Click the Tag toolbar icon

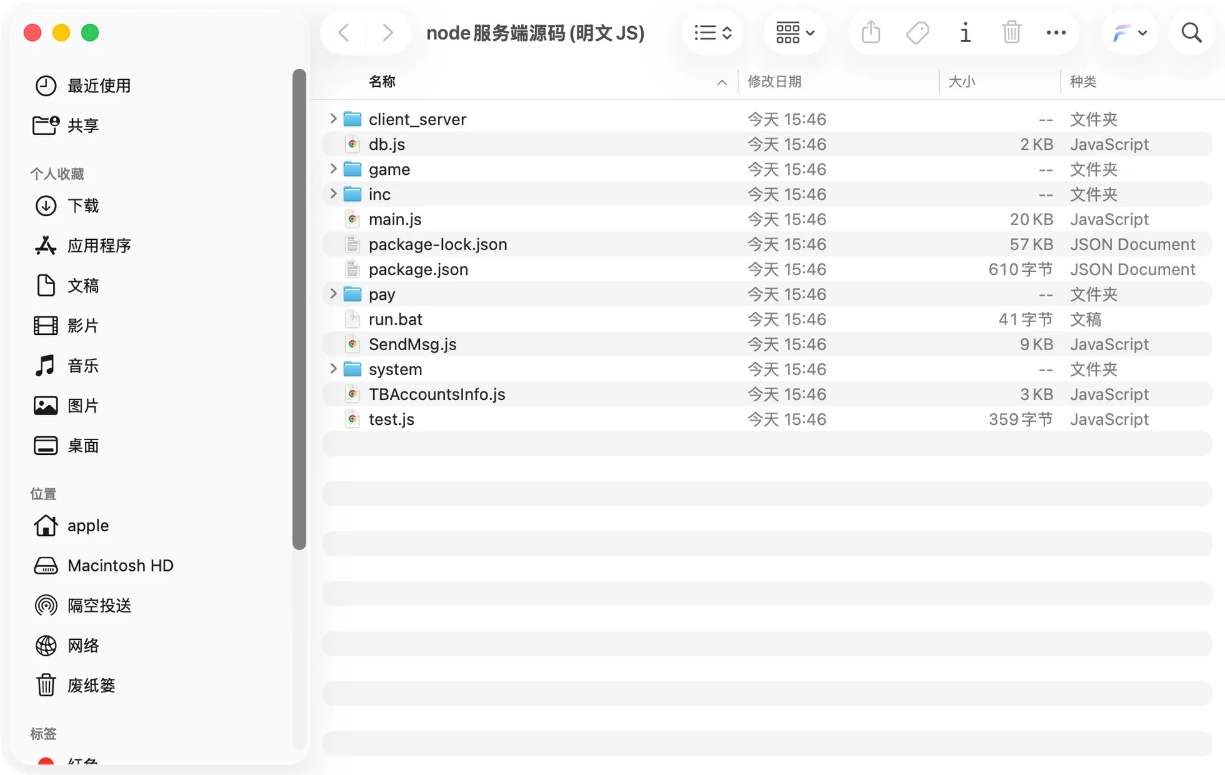[x=917, y=33]
